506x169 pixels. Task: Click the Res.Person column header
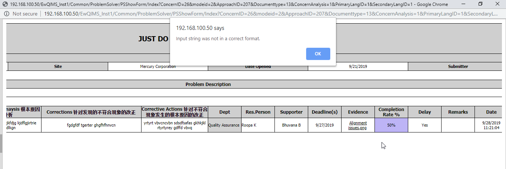(x=258, y=112)
